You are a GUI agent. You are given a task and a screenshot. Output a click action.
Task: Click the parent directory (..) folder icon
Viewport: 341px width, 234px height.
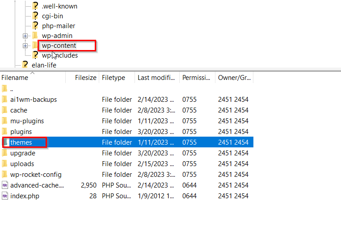tap(4, 89)
